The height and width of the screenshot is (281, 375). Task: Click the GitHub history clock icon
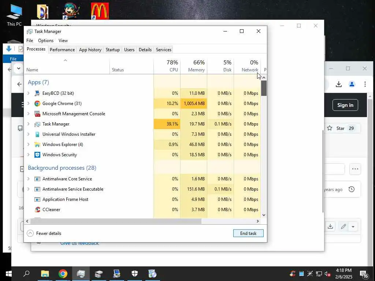tap(351, 189)
